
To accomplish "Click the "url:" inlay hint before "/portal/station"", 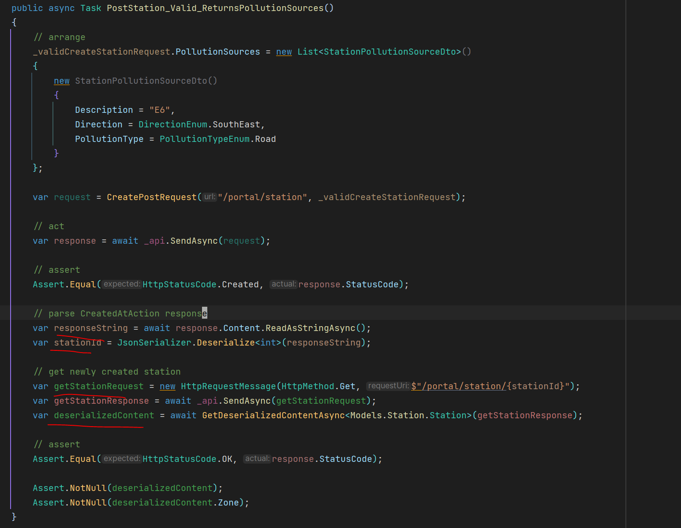I will (x=209, y=197).
